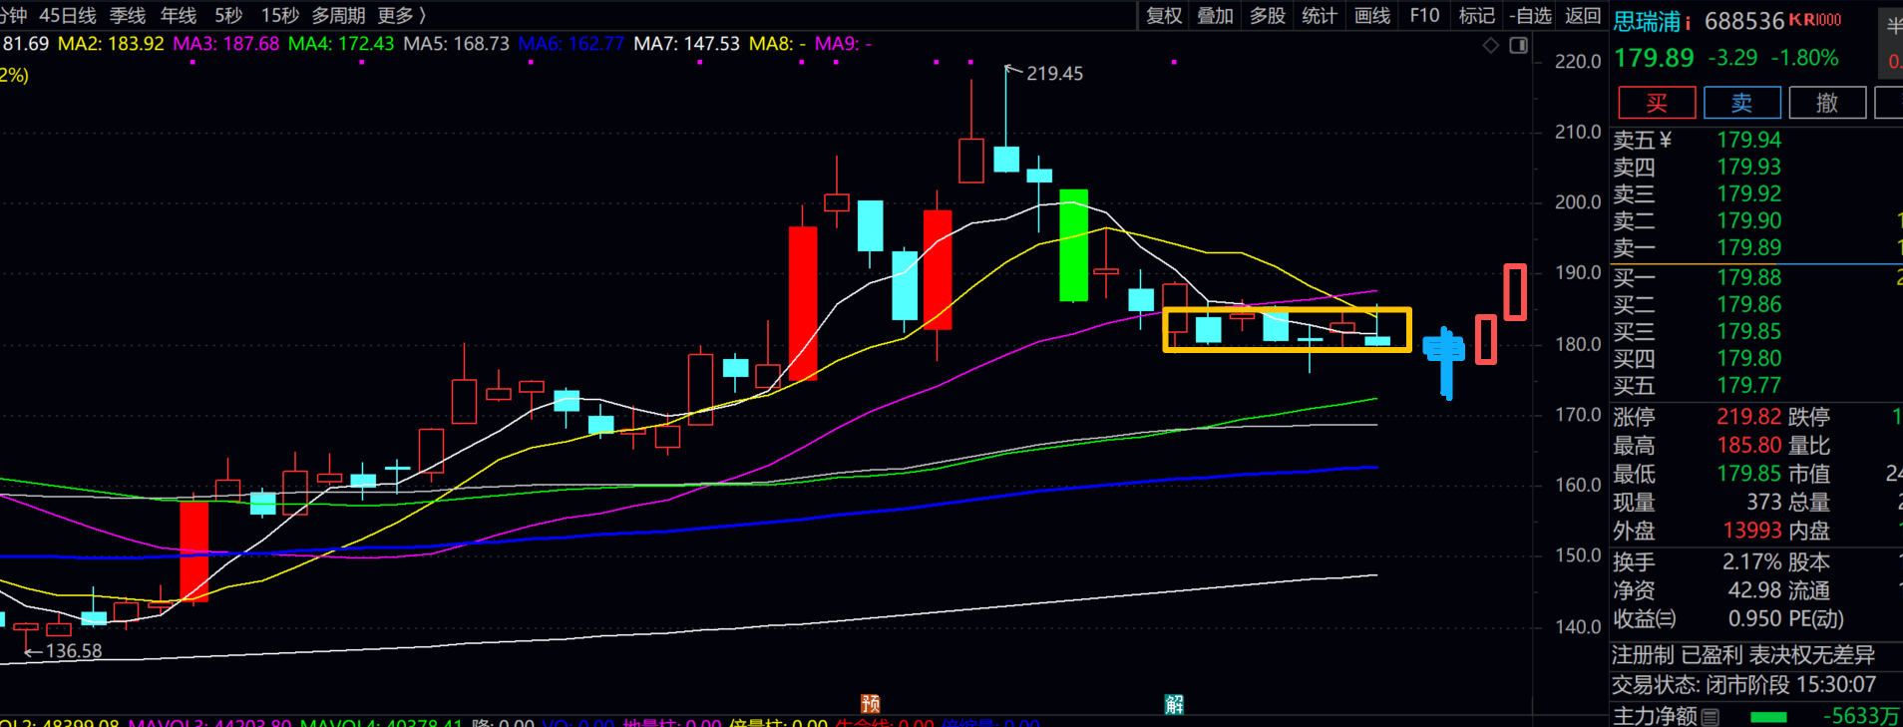Click the orange 预 forecast marker icon
This screenshot has width=1903, height=727.
click(x=870, y=704)
